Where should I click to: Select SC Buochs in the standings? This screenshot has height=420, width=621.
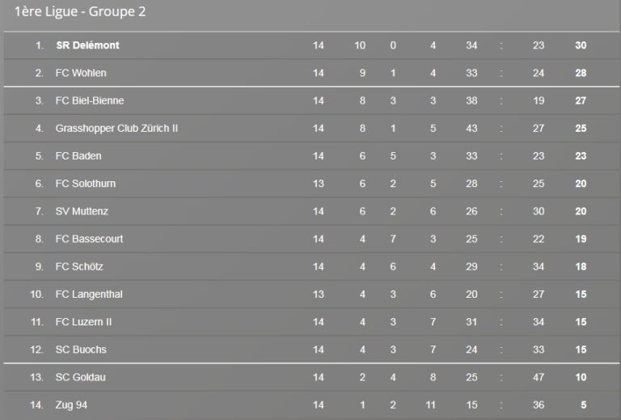[x=81, y=350]
